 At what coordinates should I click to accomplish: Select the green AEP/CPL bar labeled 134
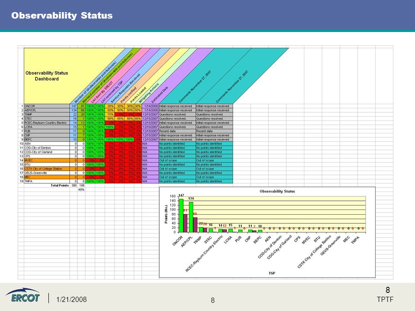pyautogui.click(x=191, y=217)
